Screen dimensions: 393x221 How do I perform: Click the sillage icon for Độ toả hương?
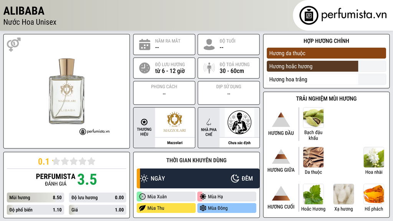(209, 68)
